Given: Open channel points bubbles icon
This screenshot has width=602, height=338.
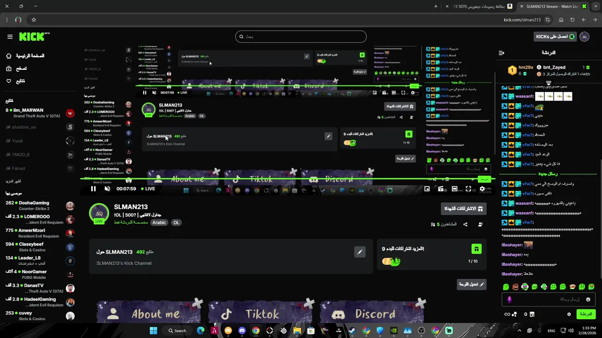Looking at the screenshot, I should [514, 315].
